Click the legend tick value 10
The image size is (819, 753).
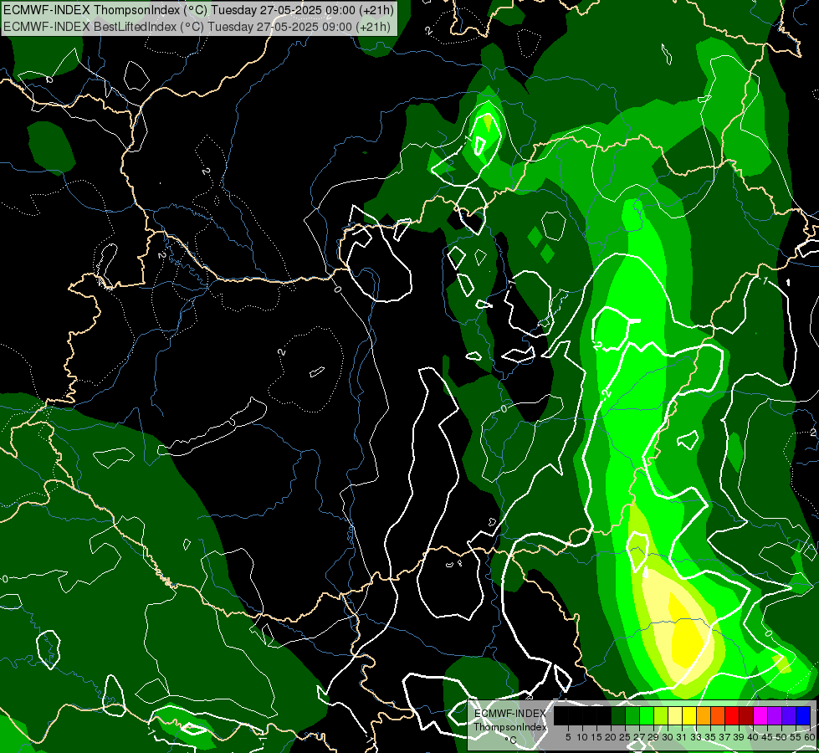tap(582, 737)
